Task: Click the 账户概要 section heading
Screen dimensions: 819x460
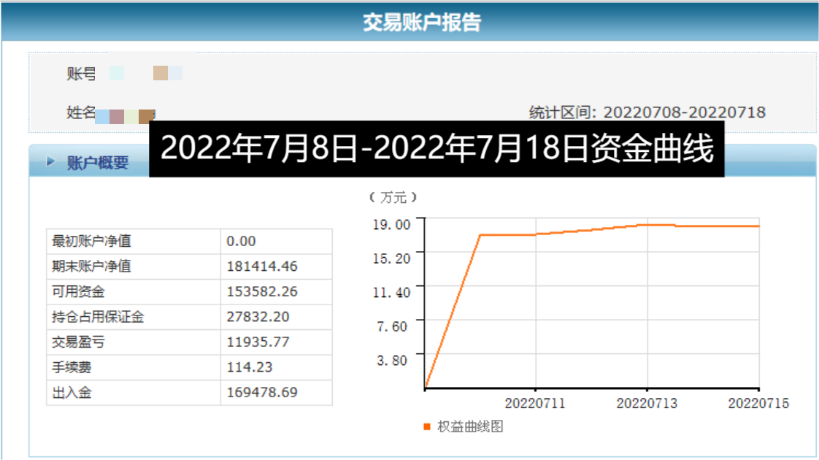Action: (x=98, y=163)
